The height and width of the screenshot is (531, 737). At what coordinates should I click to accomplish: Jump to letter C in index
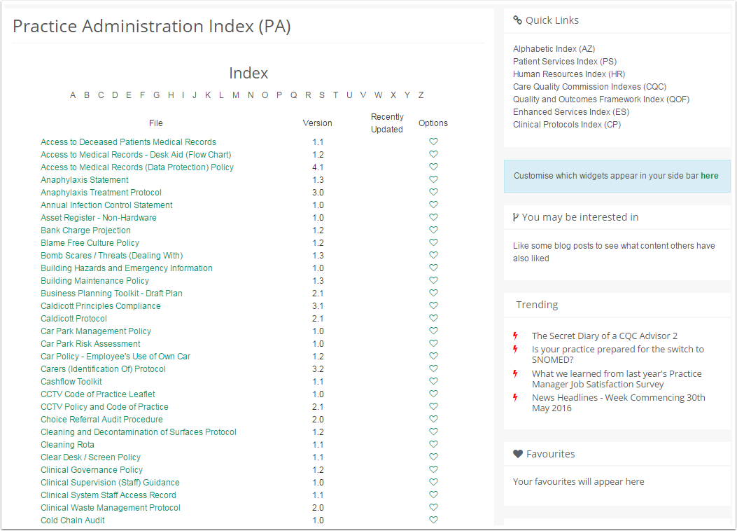click(x=101, y=95)
